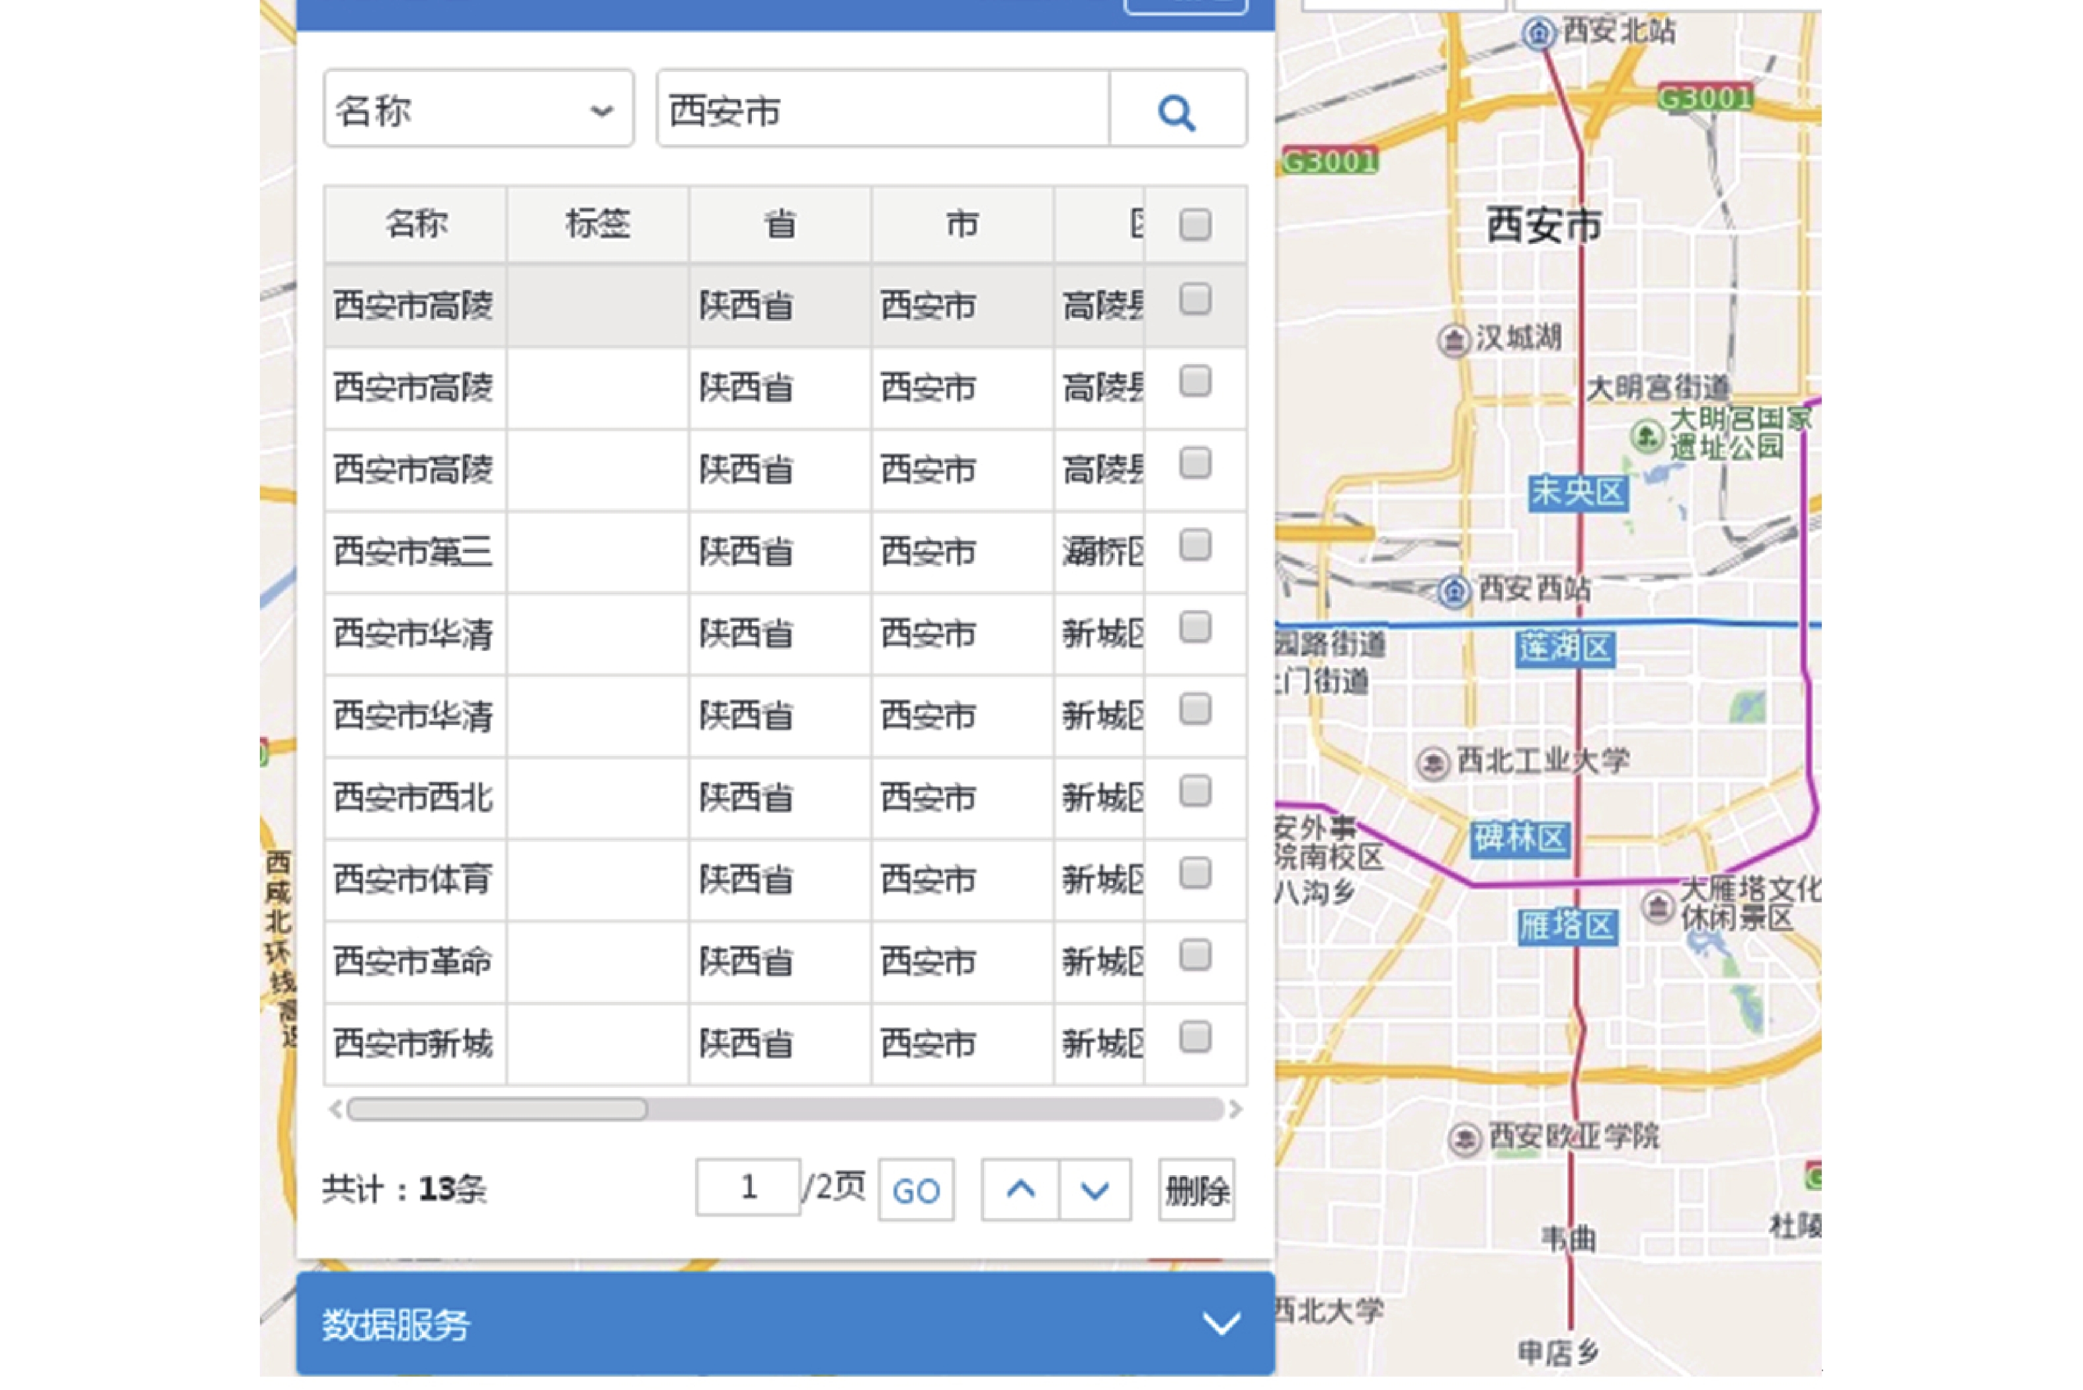Click the 大明宫国家遗址公园 park icon
2083x1390 pixels.
point(1647,436)
